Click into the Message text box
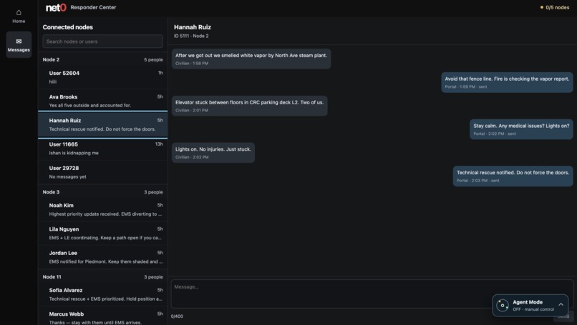Screen dimensions: 577x325 point(372,294)
